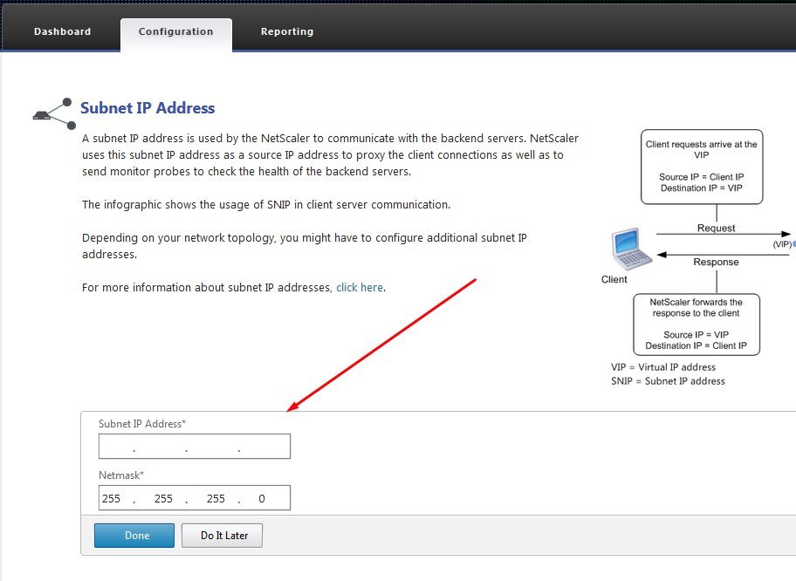Switch to the Reporting tab

(287, 31)
